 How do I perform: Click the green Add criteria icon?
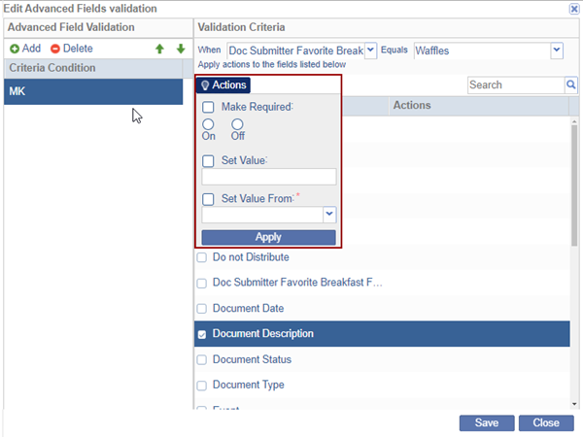point(15,49)
